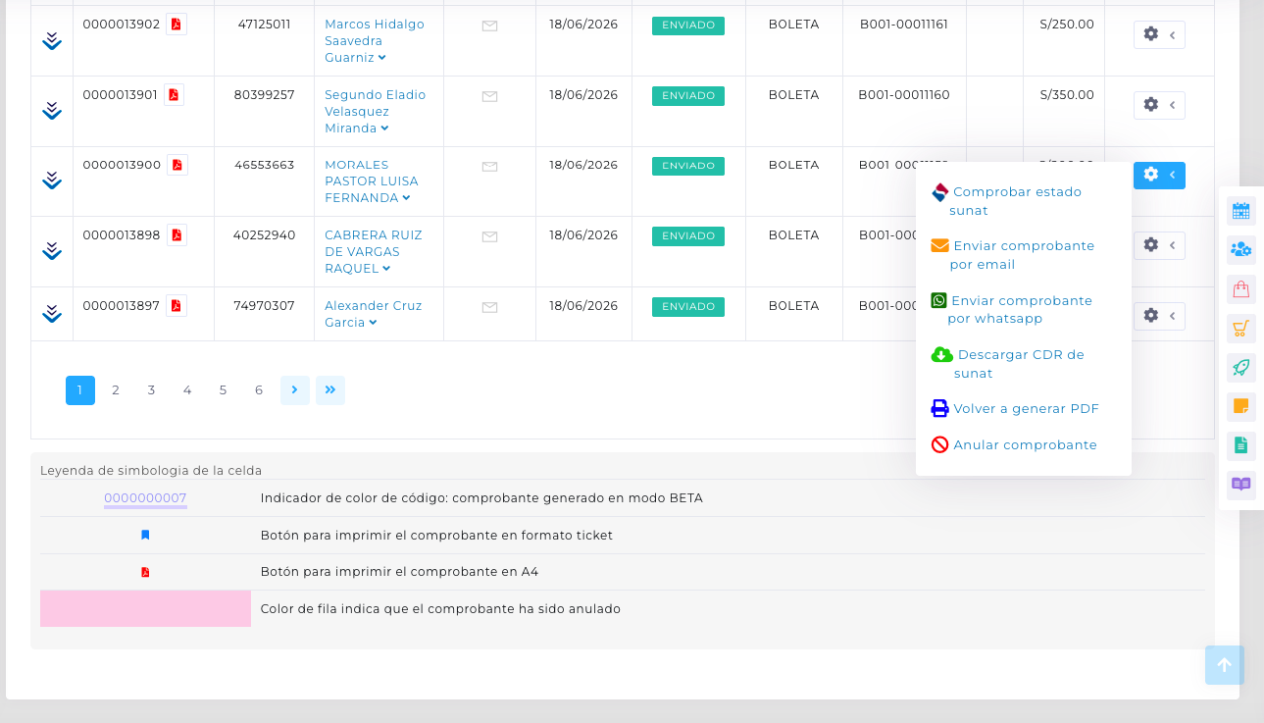
Task: Select Enviar comprobante por whatsapp
Action: [x=1011, y=309]
